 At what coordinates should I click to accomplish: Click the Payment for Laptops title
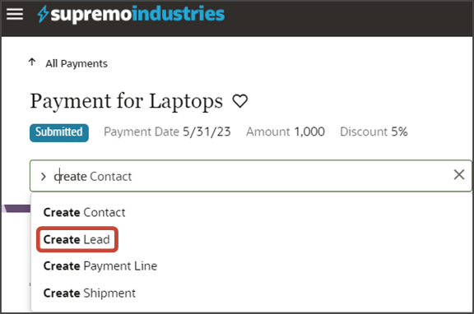click(127, 101)
